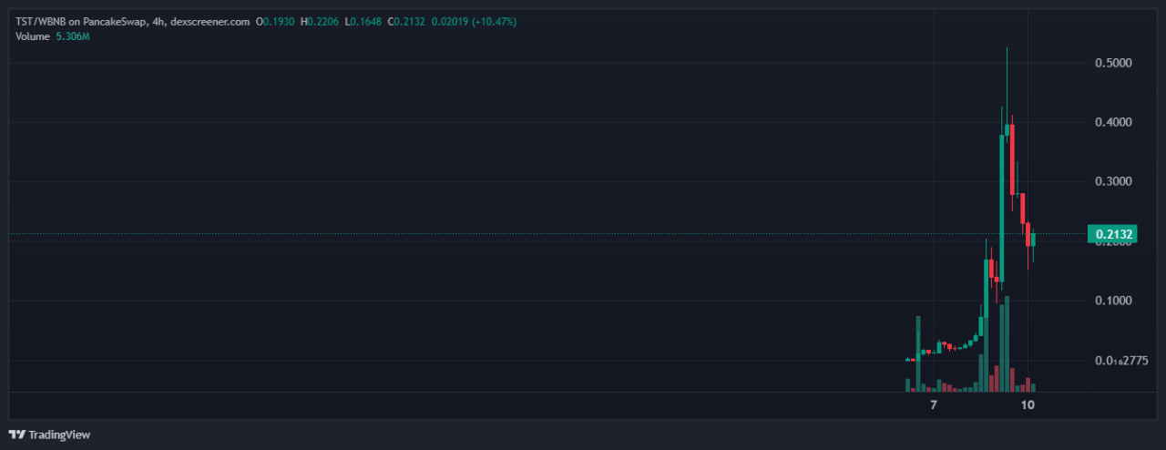
Task: Click the green 0.2132 current price tag
Action: point(1114,234)
